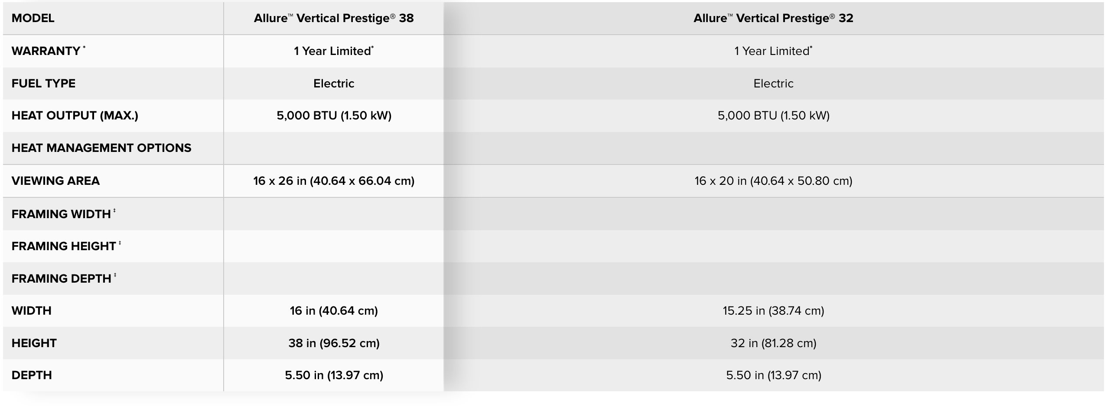
Task: Select the VIEWING AREA row label
Action: pos(55,181)
